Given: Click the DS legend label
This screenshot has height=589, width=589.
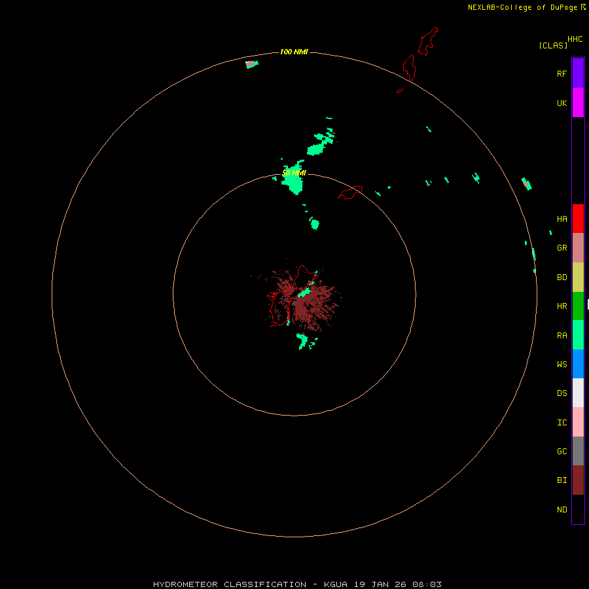Looking at the screenshot, I should [562, 393].
